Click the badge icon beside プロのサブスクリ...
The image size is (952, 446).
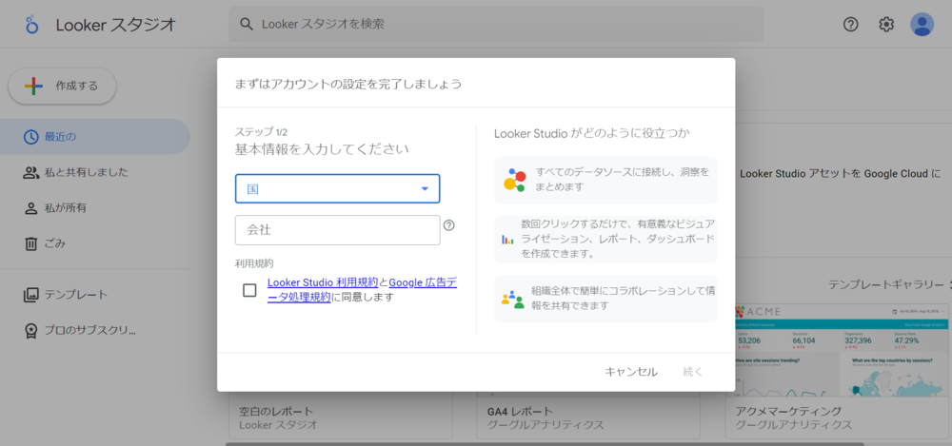(30, 331)
